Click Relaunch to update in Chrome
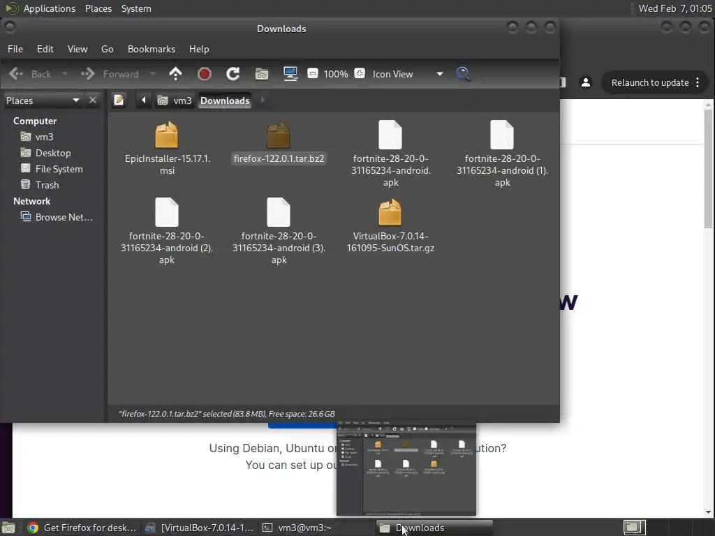Screen dimensions: 715x536 coord(650,82)
